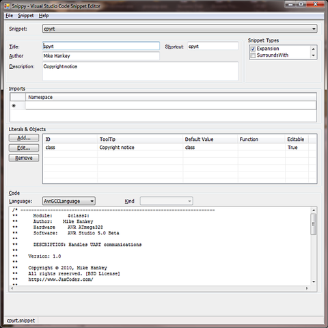
Task: Click the 'class' Default Value cell
Action: pyautogui.click(x=210, y=148)
